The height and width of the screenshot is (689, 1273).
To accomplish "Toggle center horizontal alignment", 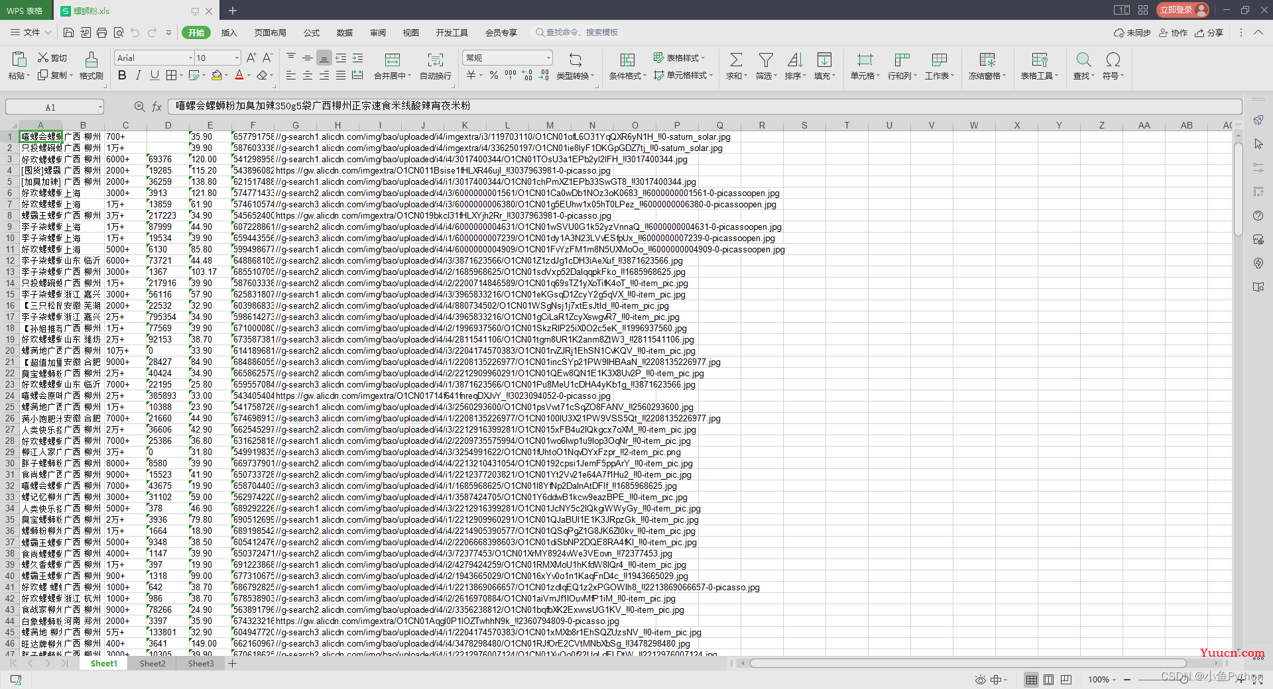I will coord(308,76).
